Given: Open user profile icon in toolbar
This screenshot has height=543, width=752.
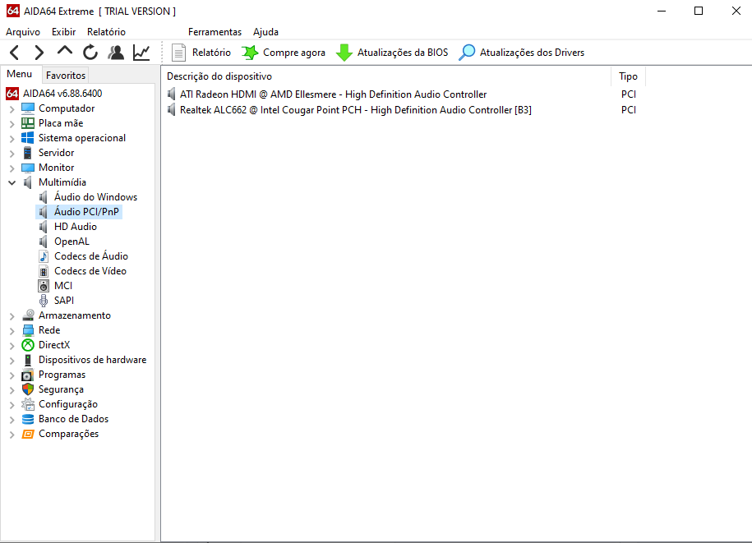Looking at the screenshot, I should 116,53.
